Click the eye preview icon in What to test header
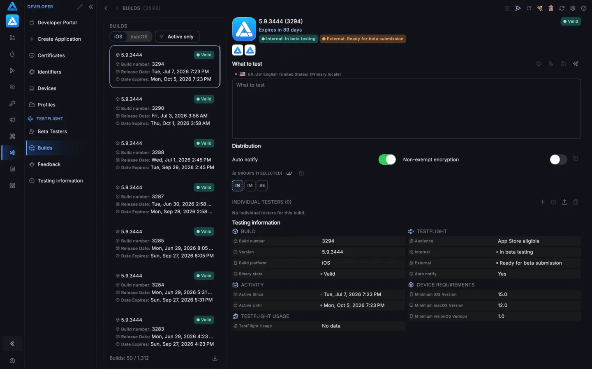Viewport: 592px width, 369px height. coord(539,64)
